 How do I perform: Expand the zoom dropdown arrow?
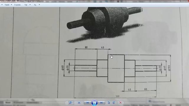[x=73, y=103]
